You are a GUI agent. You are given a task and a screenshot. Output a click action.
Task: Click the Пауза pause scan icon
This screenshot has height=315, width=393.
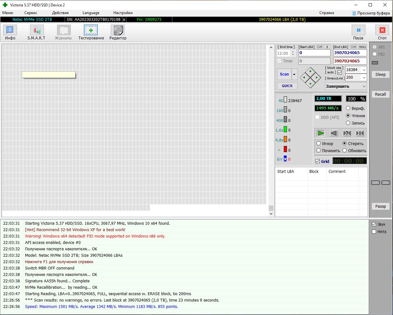(358, 30)
